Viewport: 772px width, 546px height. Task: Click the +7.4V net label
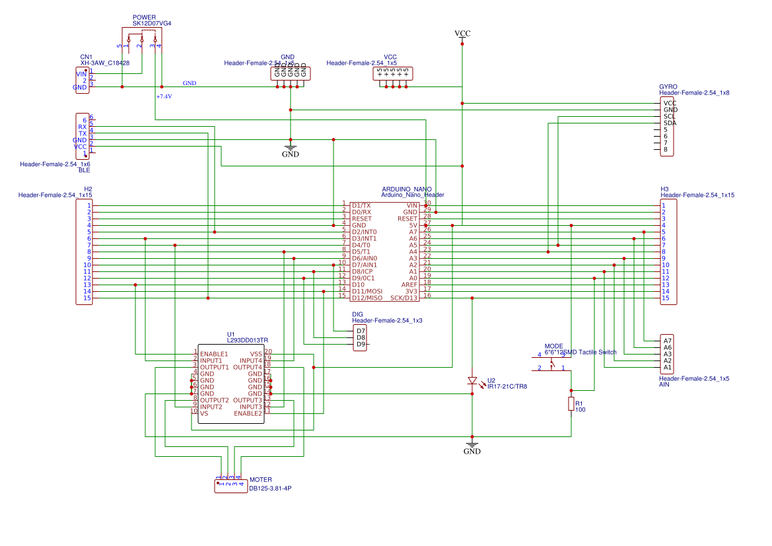point(164,96)
